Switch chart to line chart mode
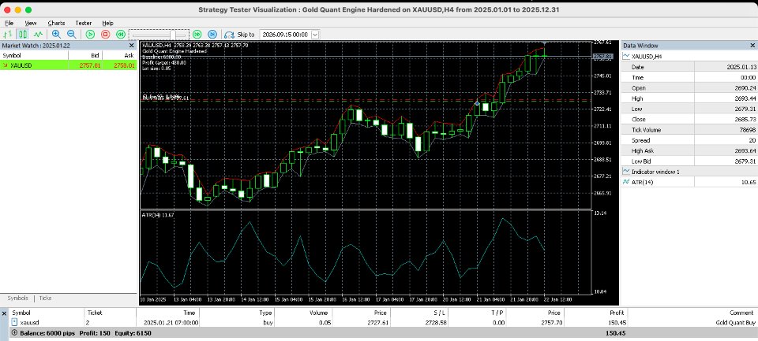Viewport: 758px width, 341px height. [x=38, y=34]
